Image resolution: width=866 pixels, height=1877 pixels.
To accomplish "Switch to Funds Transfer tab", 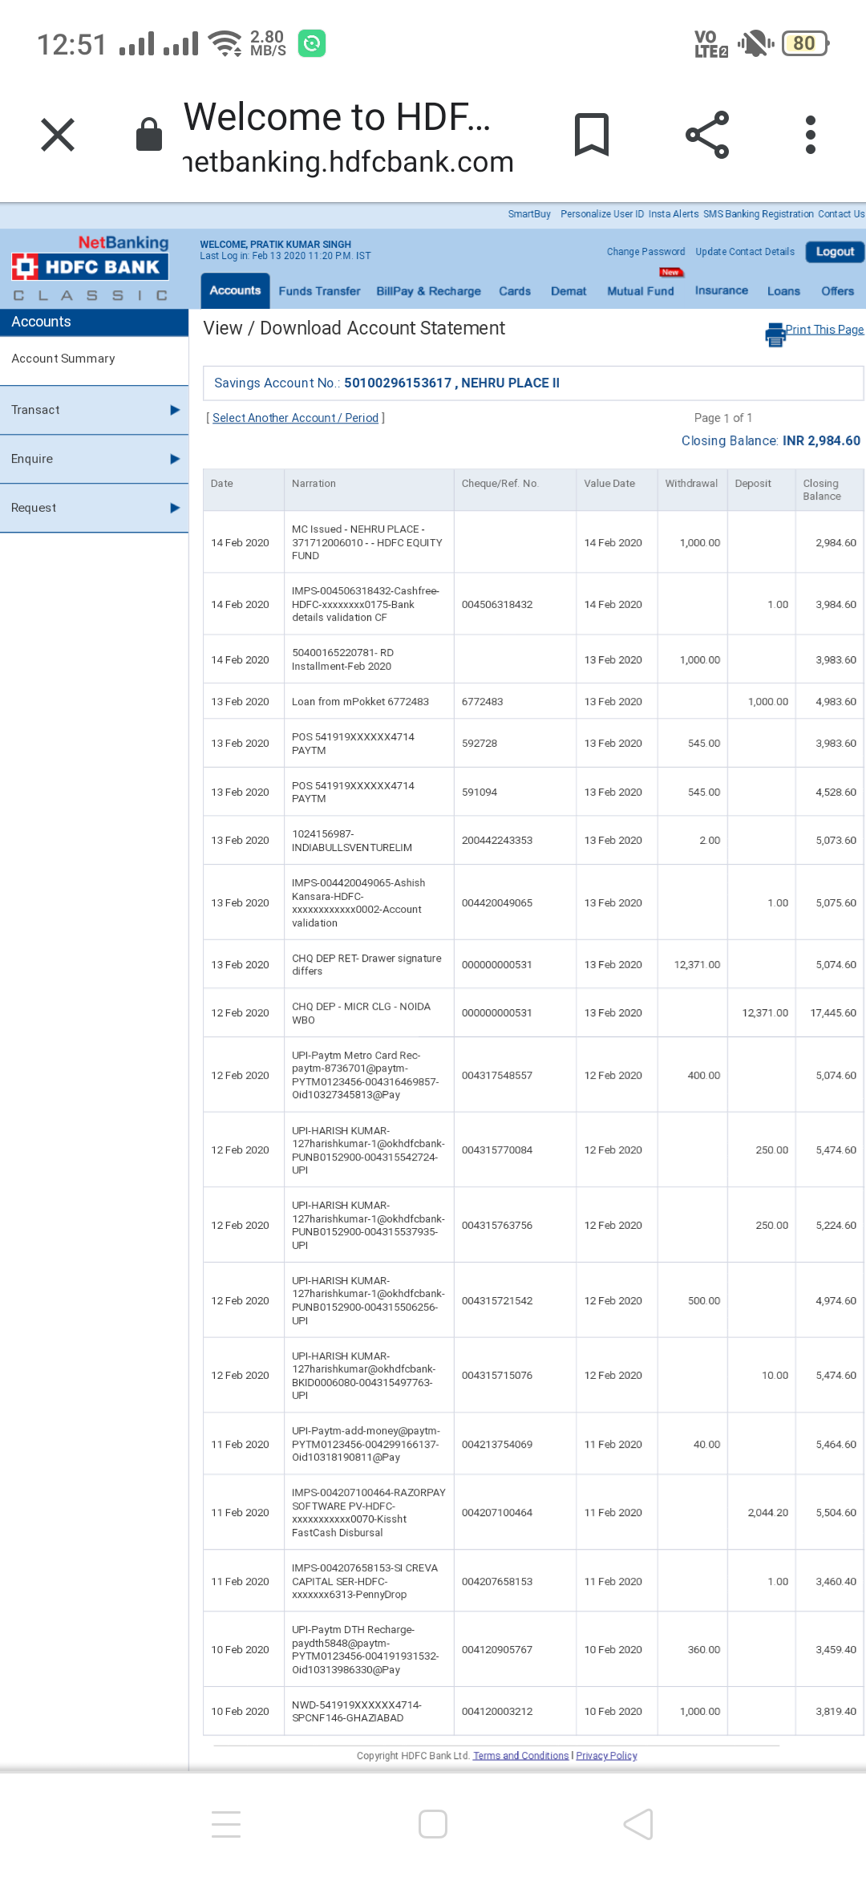I will 319,291.
